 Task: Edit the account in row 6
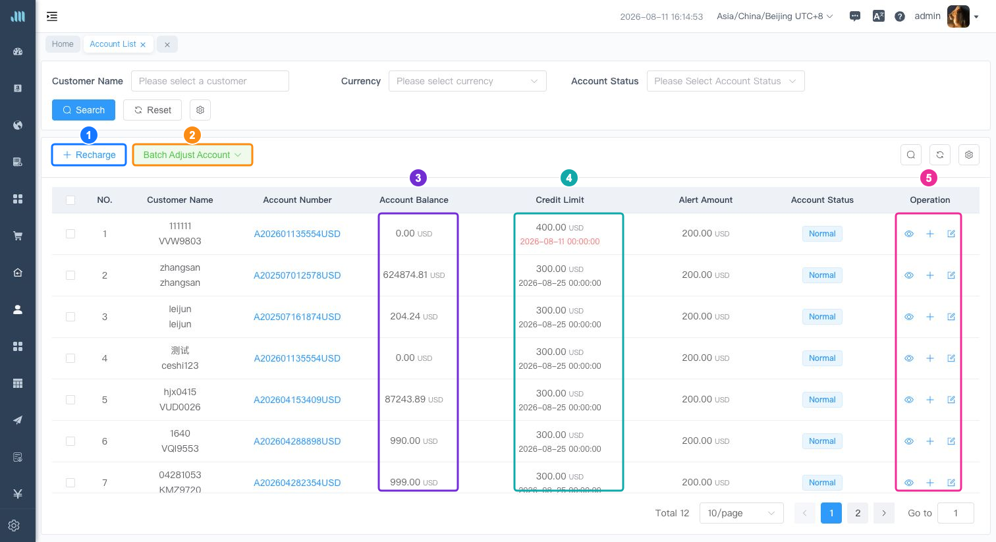tap(951, 441)
